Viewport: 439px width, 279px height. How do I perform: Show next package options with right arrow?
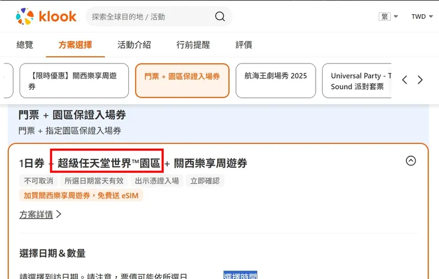pyautogui.click(x=420, y=80)
